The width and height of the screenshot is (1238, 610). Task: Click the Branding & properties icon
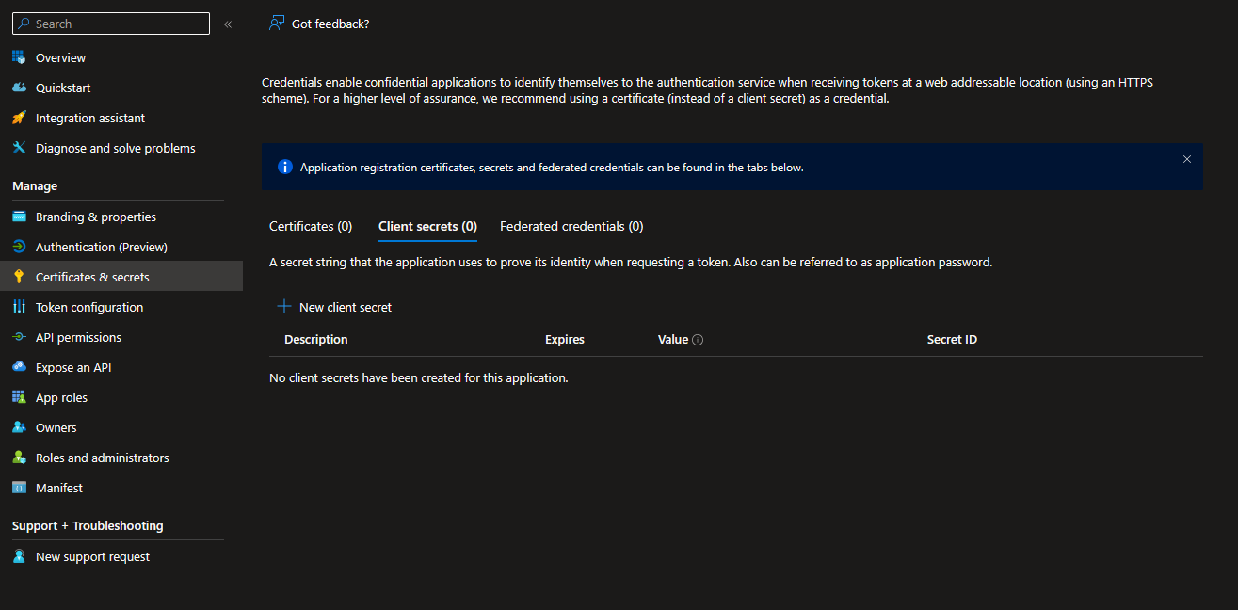pos(19,217)
